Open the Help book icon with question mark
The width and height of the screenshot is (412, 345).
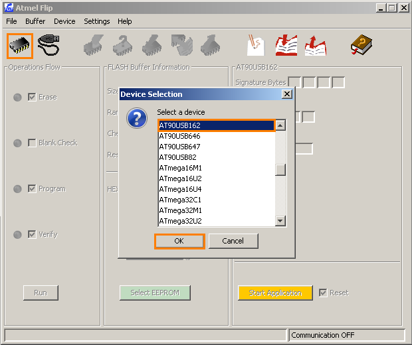coord(361,44)
